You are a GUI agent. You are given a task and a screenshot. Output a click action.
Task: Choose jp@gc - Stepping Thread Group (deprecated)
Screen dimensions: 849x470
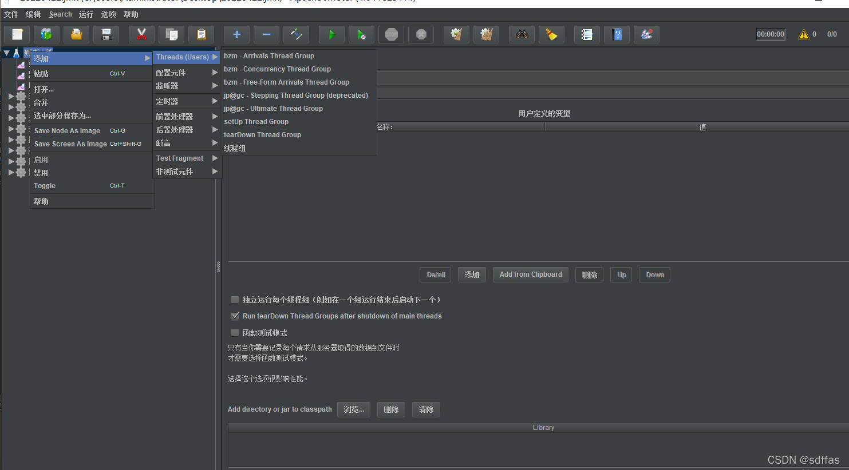pos(299,95)
